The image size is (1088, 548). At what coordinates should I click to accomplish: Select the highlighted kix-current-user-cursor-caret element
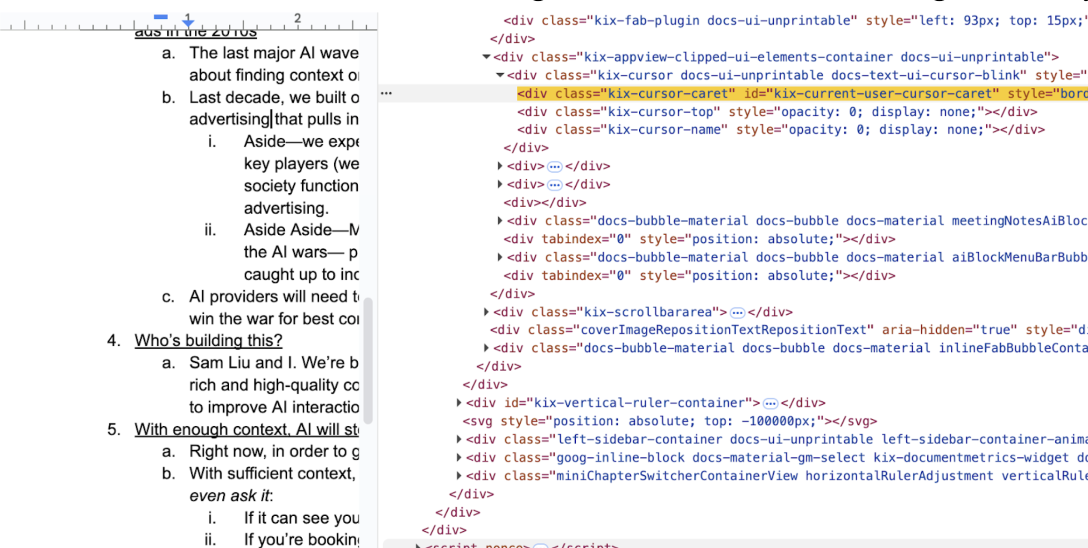point(747,93)
